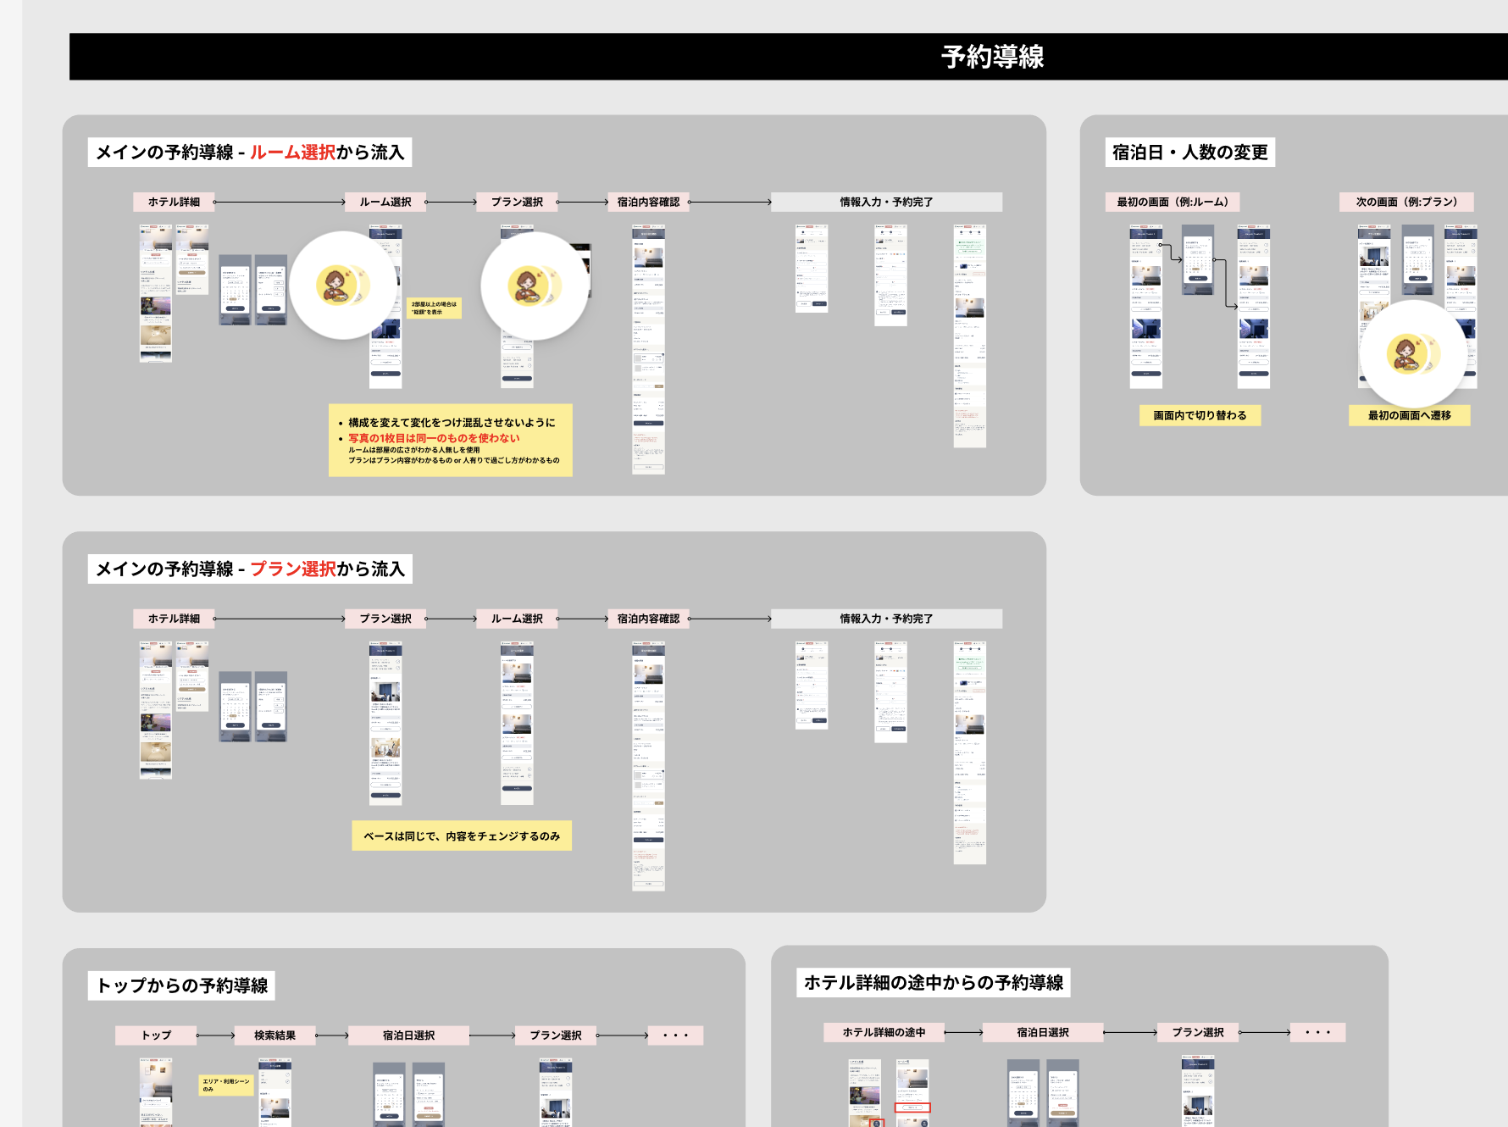Select the small yellow note about 2部屋以上の場合は総額を表示
The height and width of the screenshot is (1127, 1508).
pos(435,308)
